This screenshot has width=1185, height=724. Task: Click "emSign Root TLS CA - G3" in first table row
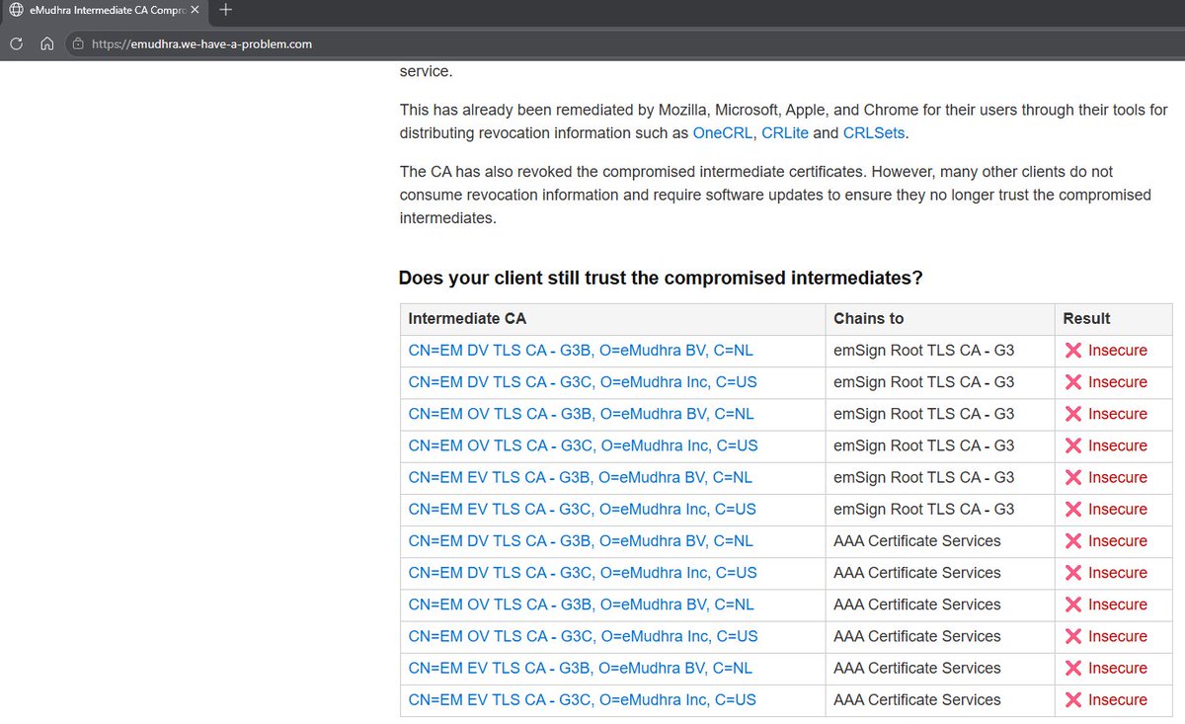(x=924, y=351)
